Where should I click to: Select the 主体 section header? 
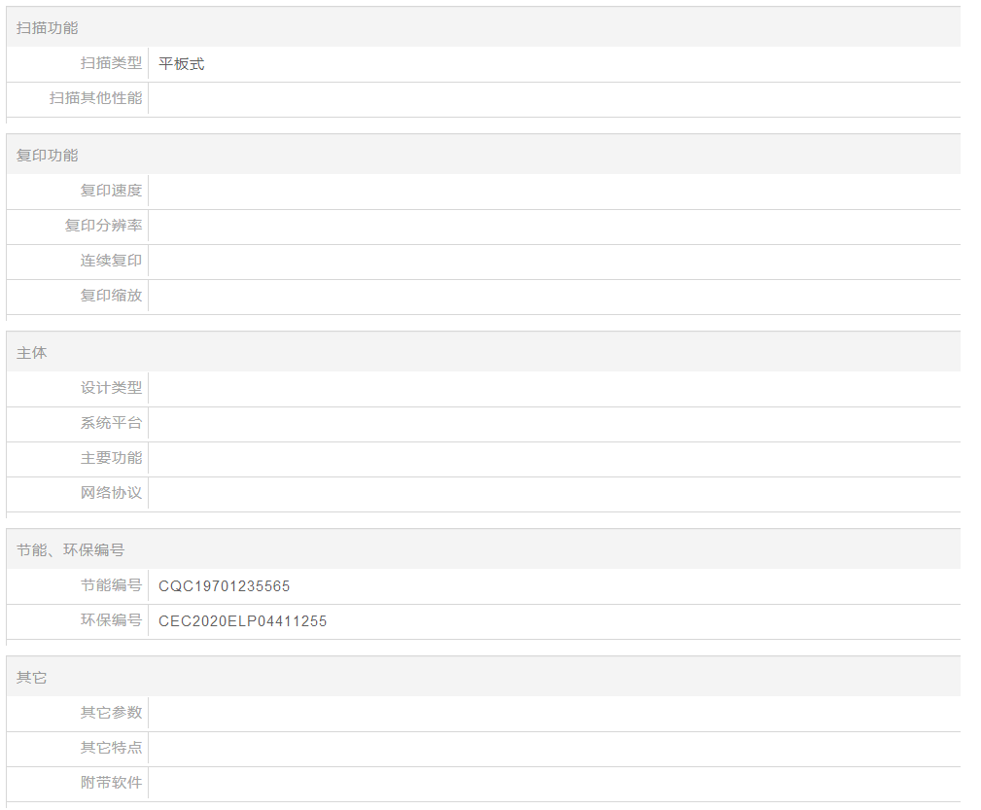(31, 353)
